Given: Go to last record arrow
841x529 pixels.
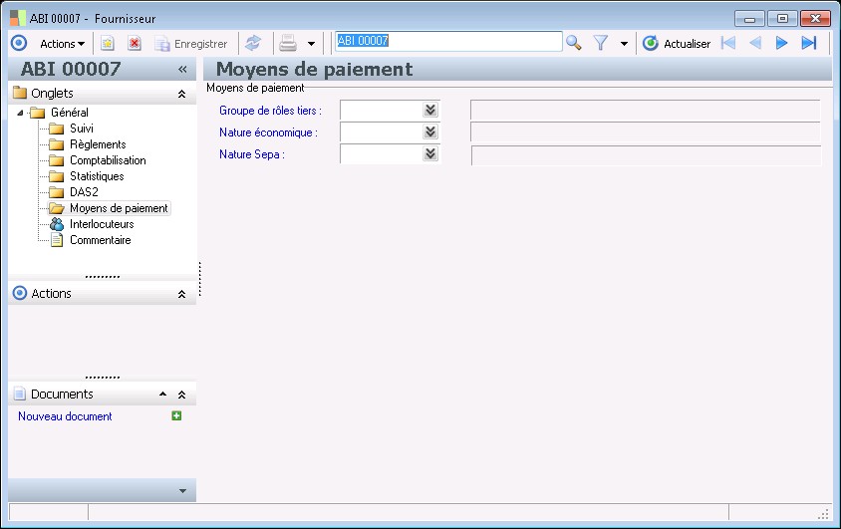Looking at the screenshot, I should 809,43.
